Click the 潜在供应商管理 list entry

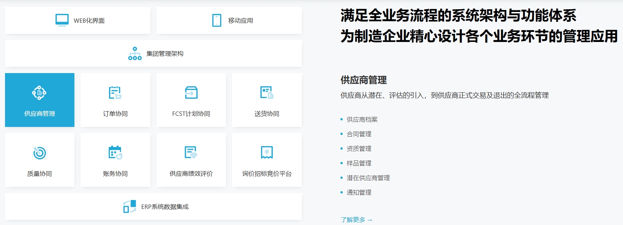[368, 178]
